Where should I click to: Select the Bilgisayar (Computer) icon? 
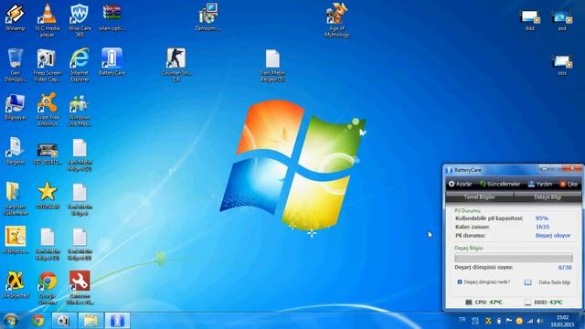(x=15, y=107)
